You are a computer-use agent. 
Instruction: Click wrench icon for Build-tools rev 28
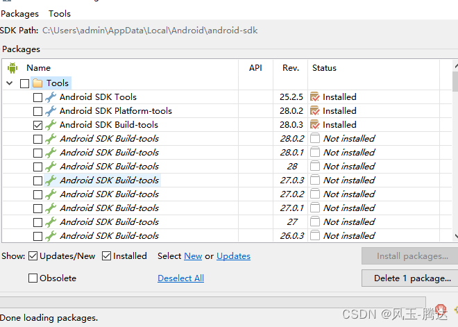point(51,166)
